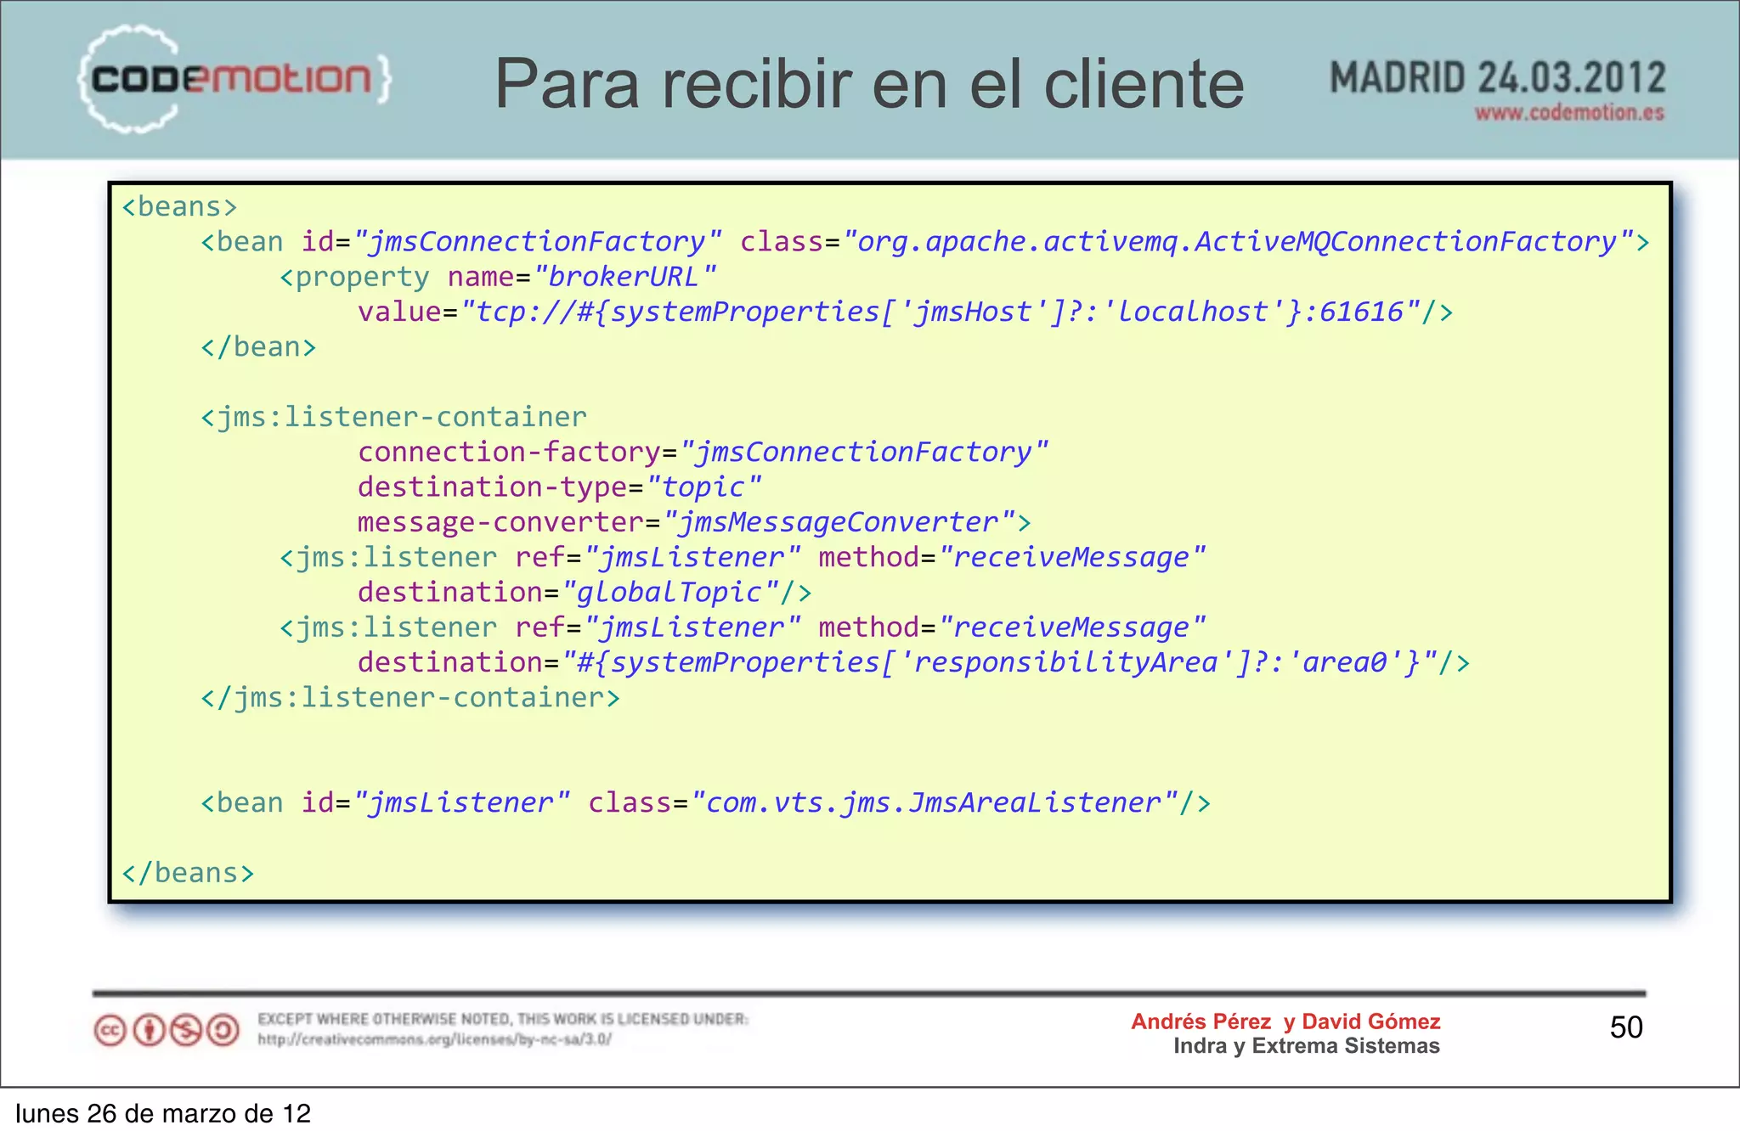
Task: Click message-converter="jmsMessageConverter" attribute
Action: click(686, 523)
